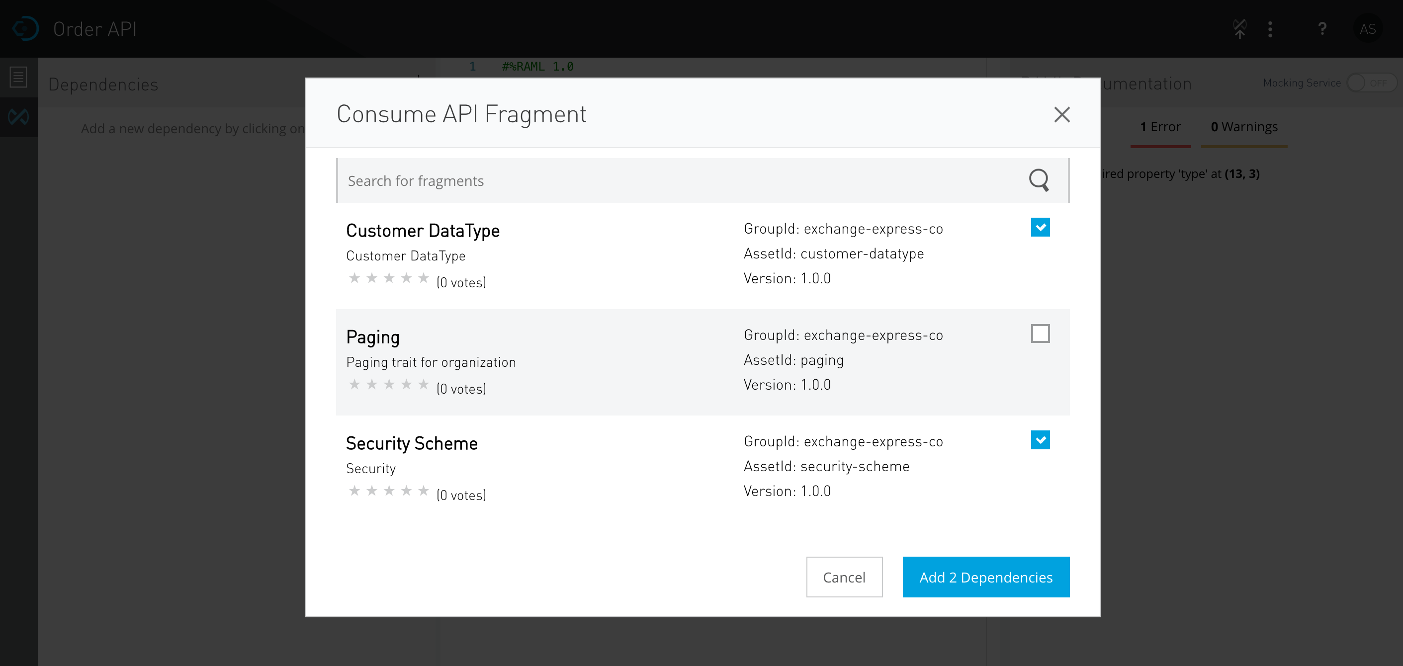
Task: Open the AS user avatar menu
Action: tap(1368, 29)
